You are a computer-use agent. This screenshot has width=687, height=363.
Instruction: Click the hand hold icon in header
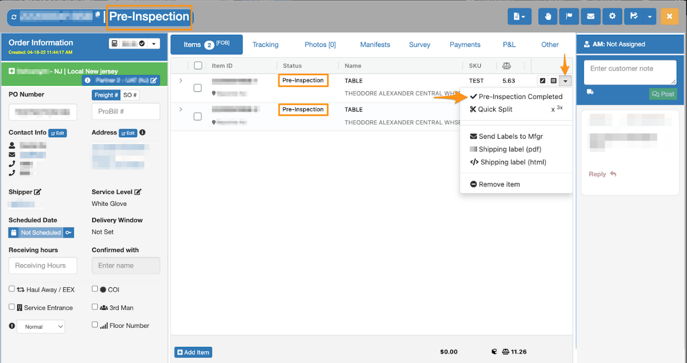point(547,17)
